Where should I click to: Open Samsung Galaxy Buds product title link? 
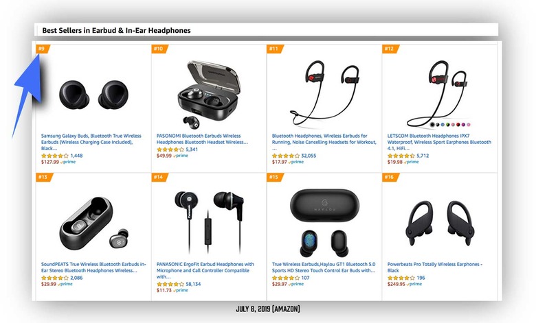click(91, 142)
